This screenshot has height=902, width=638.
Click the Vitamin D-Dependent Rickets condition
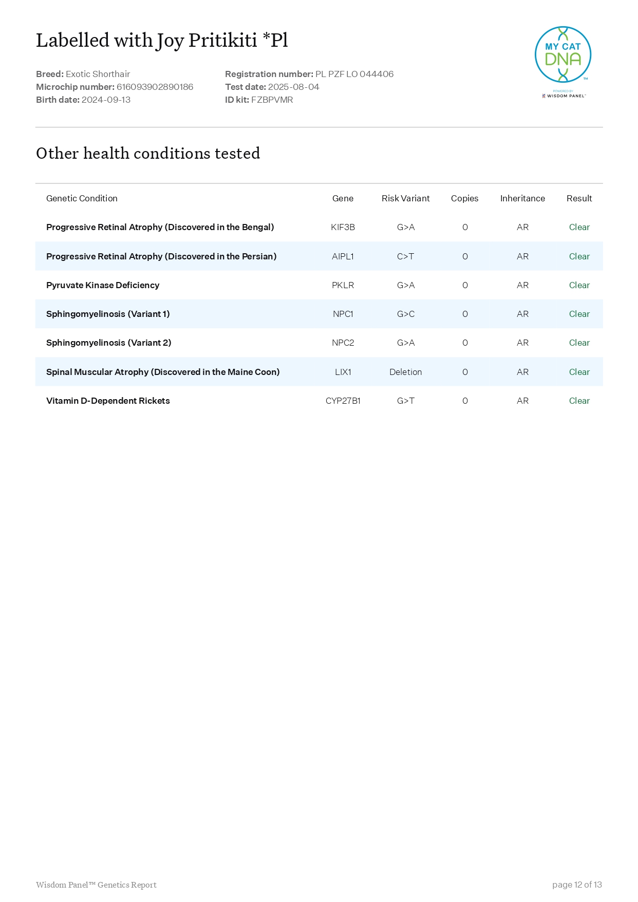click(x=108, y=401)
